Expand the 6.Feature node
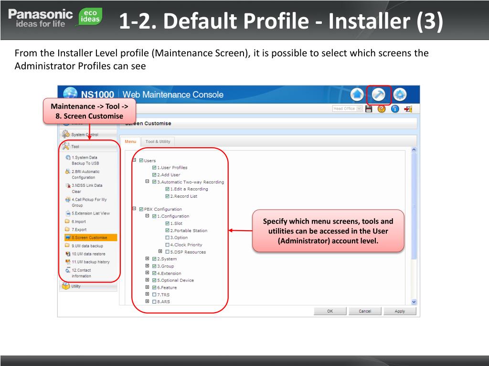 tap(147, 287)
